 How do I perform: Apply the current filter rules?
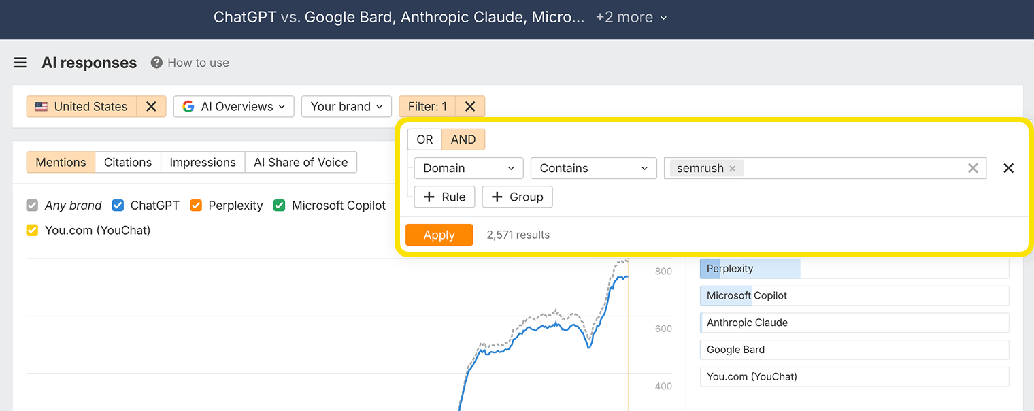(439, 235)
